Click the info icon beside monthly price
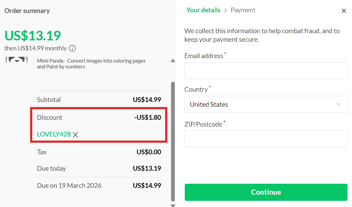 coord(72,48)
